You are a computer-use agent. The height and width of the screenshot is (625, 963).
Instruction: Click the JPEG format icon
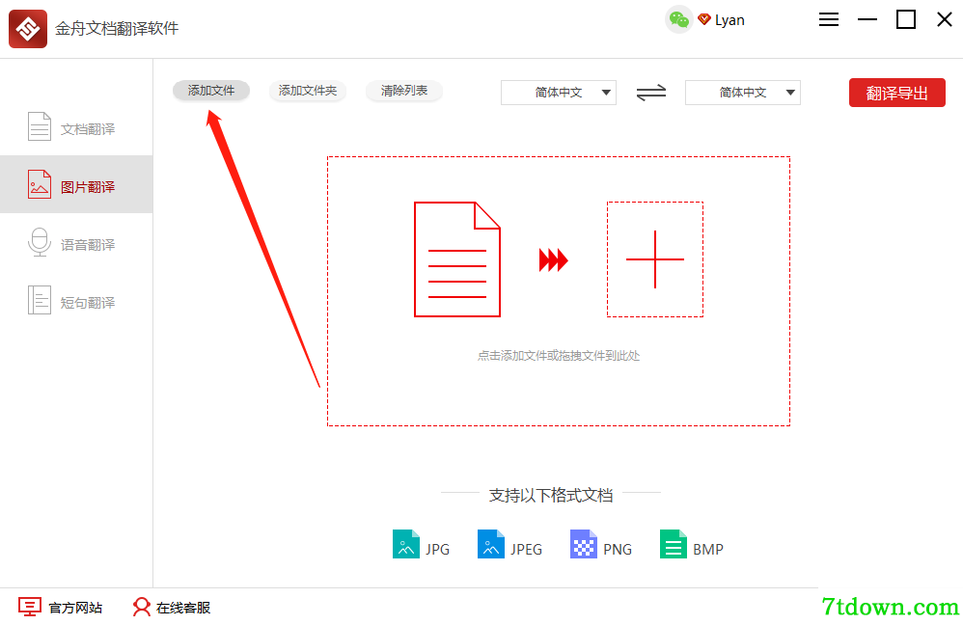[490, 544]
